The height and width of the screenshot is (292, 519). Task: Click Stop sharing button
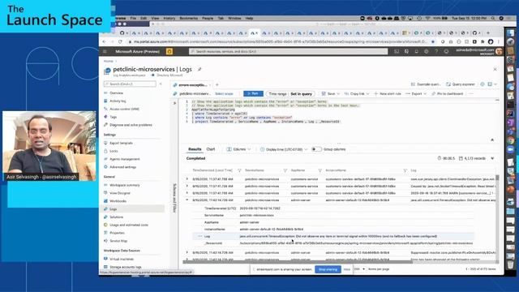[x=328, y=269]
